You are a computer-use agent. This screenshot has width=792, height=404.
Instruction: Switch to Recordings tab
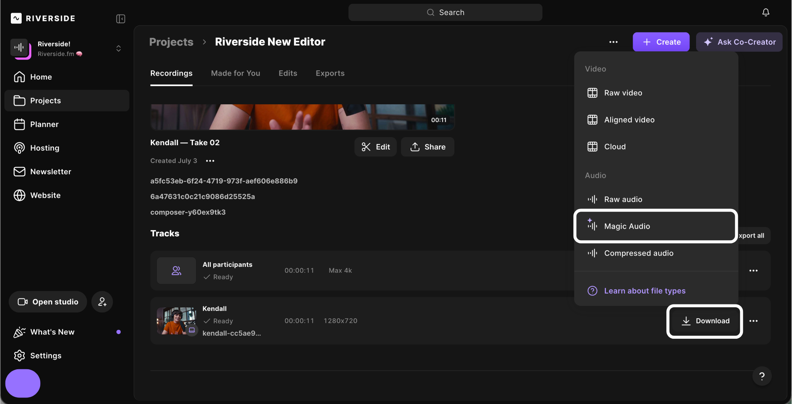tap(171, 73)
